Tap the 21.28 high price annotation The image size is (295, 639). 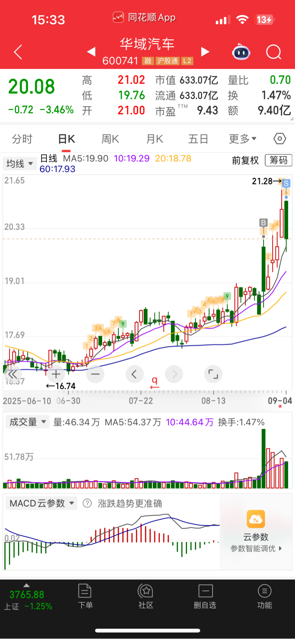pyautogui.click(x=262, y=181)
